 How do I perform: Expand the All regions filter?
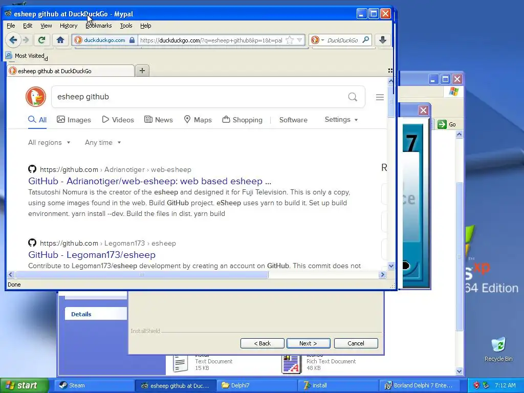(x=49, y=142)
